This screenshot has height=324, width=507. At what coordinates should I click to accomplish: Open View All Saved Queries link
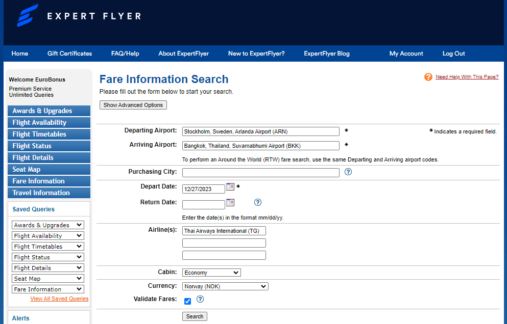click(60, 299)
